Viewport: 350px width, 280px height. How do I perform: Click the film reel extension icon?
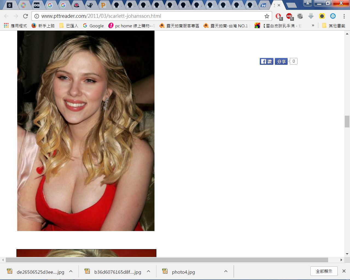click(300, 16)
